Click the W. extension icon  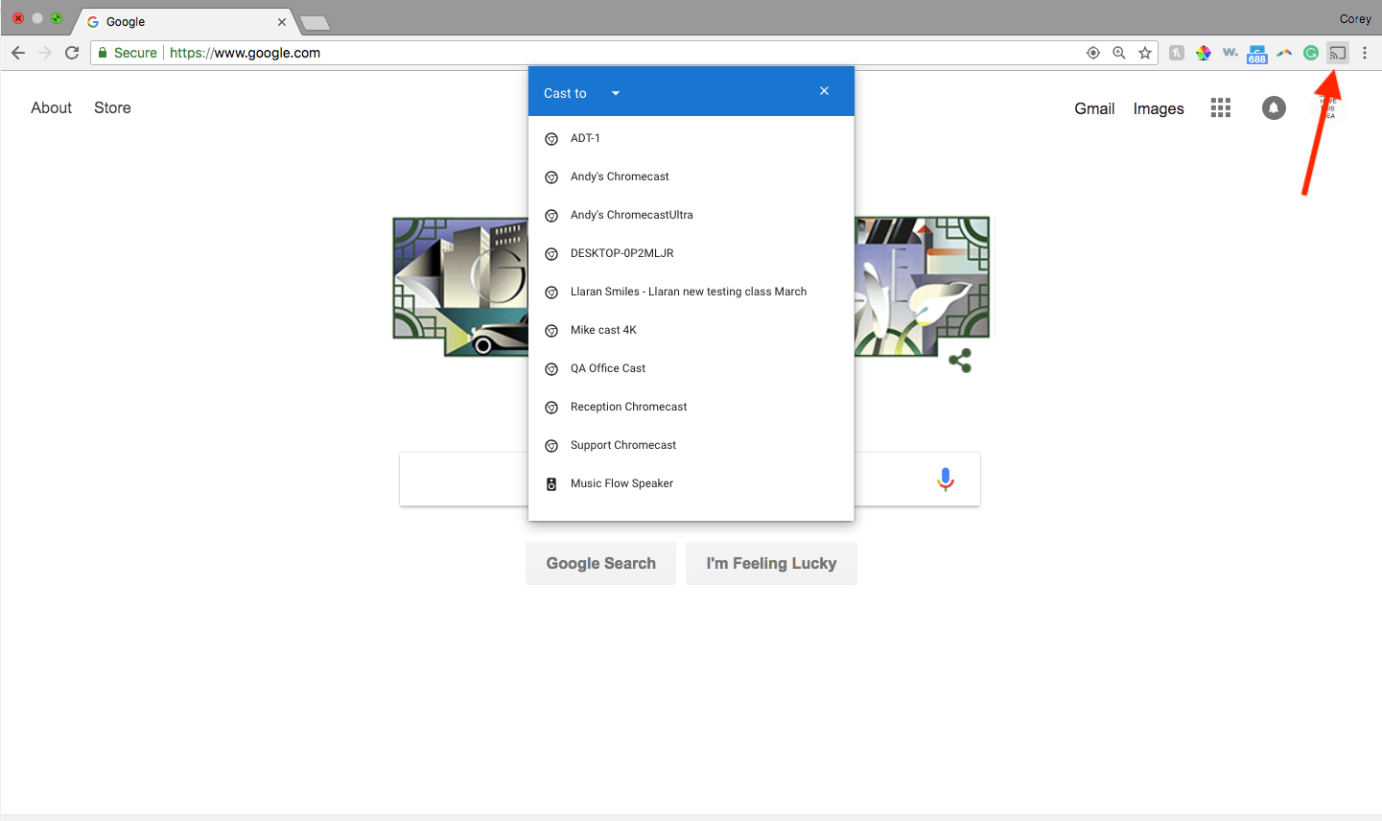click(x=1230, y=53)
